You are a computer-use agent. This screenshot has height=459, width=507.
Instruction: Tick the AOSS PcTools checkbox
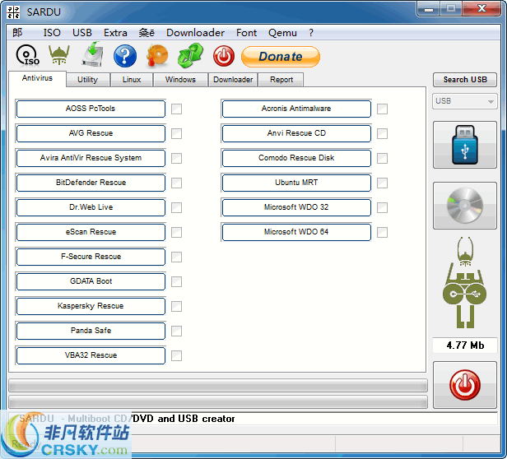click(x=176, y=109)
